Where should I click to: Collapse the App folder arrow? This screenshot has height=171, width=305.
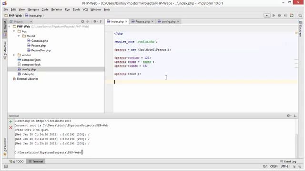click(14, 31)
